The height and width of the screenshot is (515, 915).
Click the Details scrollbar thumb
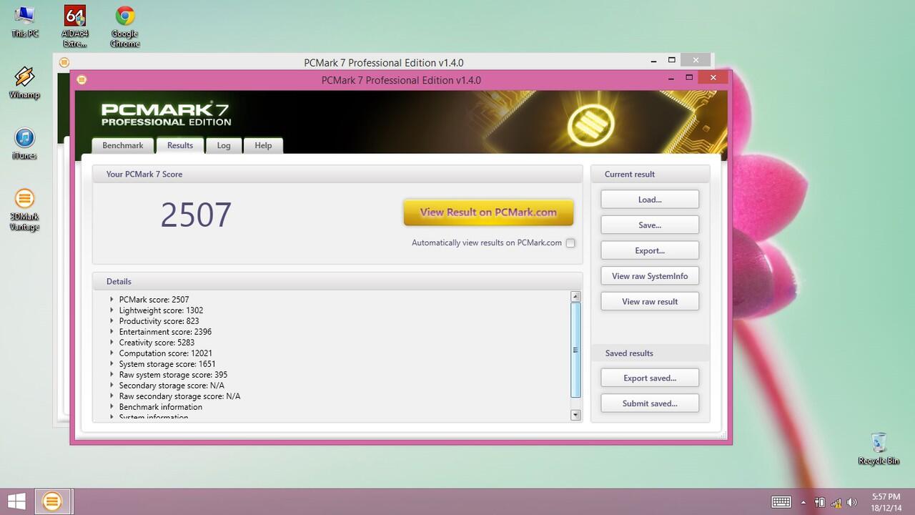coord(575,350)
